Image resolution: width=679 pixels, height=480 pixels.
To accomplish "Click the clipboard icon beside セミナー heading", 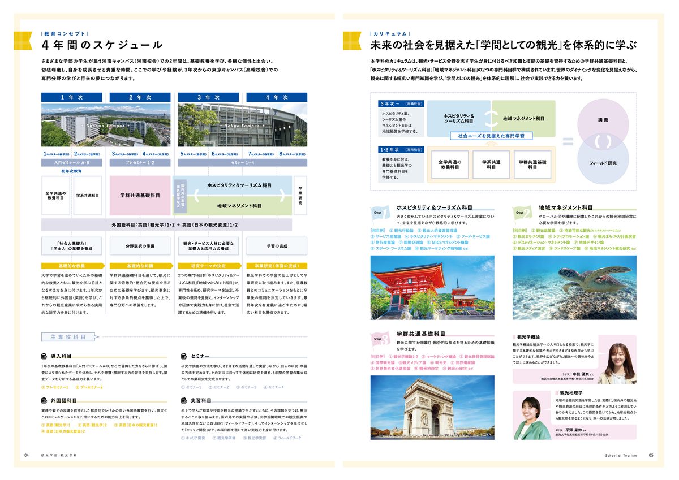I will 184,356.
